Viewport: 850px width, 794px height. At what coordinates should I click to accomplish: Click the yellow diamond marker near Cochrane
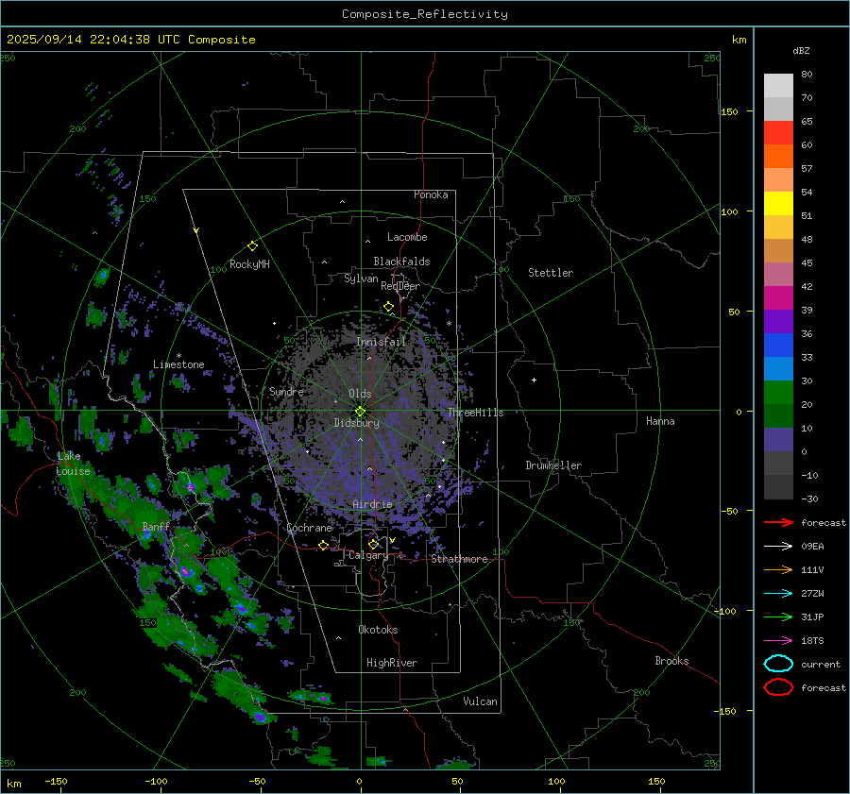tap(323, 545)
